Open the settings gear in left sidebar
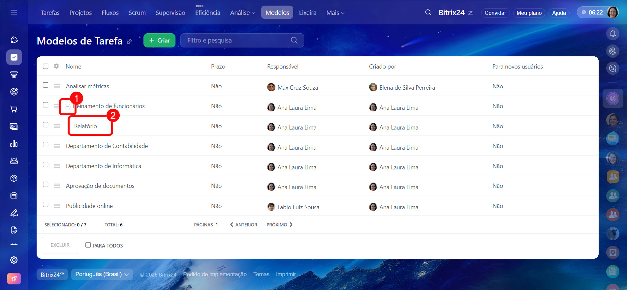Screen dimensions: 627x290 click(x=14, y=260)
